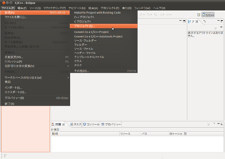Open the forward navigation history dropdown
The width and height of the screenshot is (225, 159).
tap(171, 15)
